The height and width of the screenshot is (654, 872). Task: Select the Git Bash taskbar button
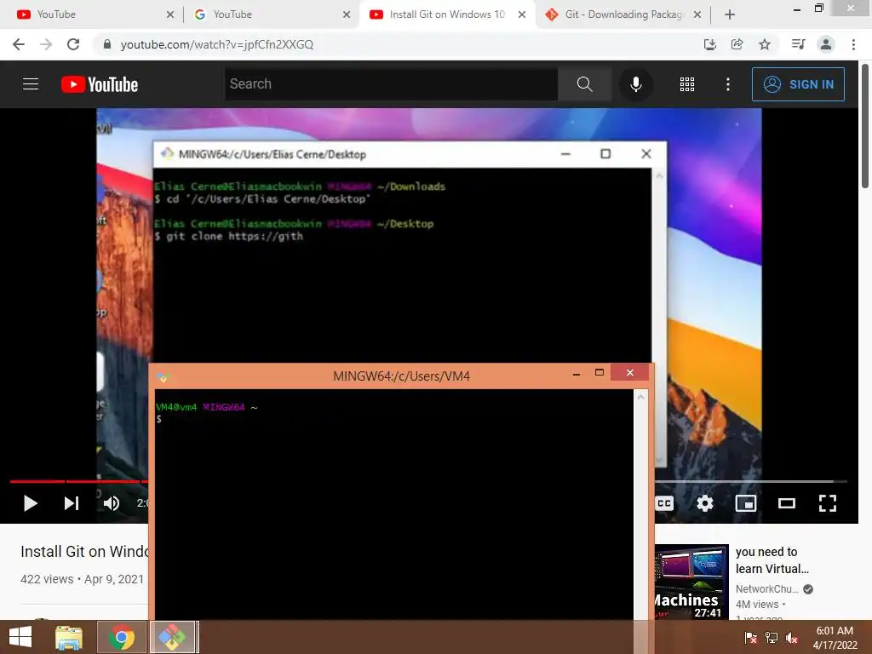tap(172, 637)
